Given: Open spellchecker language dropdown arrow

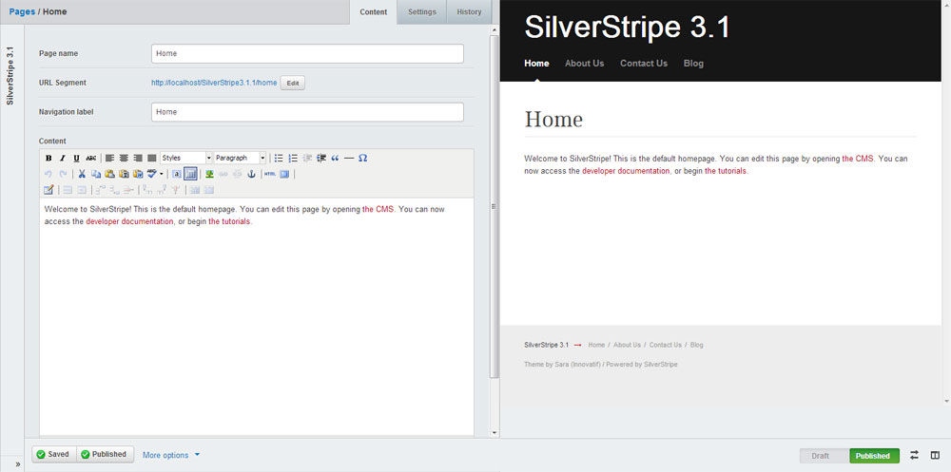Looking at the screenshot, I should point(162,174).
